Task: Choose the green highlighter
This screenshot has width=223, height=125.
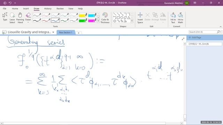Action: coord(83,20)
